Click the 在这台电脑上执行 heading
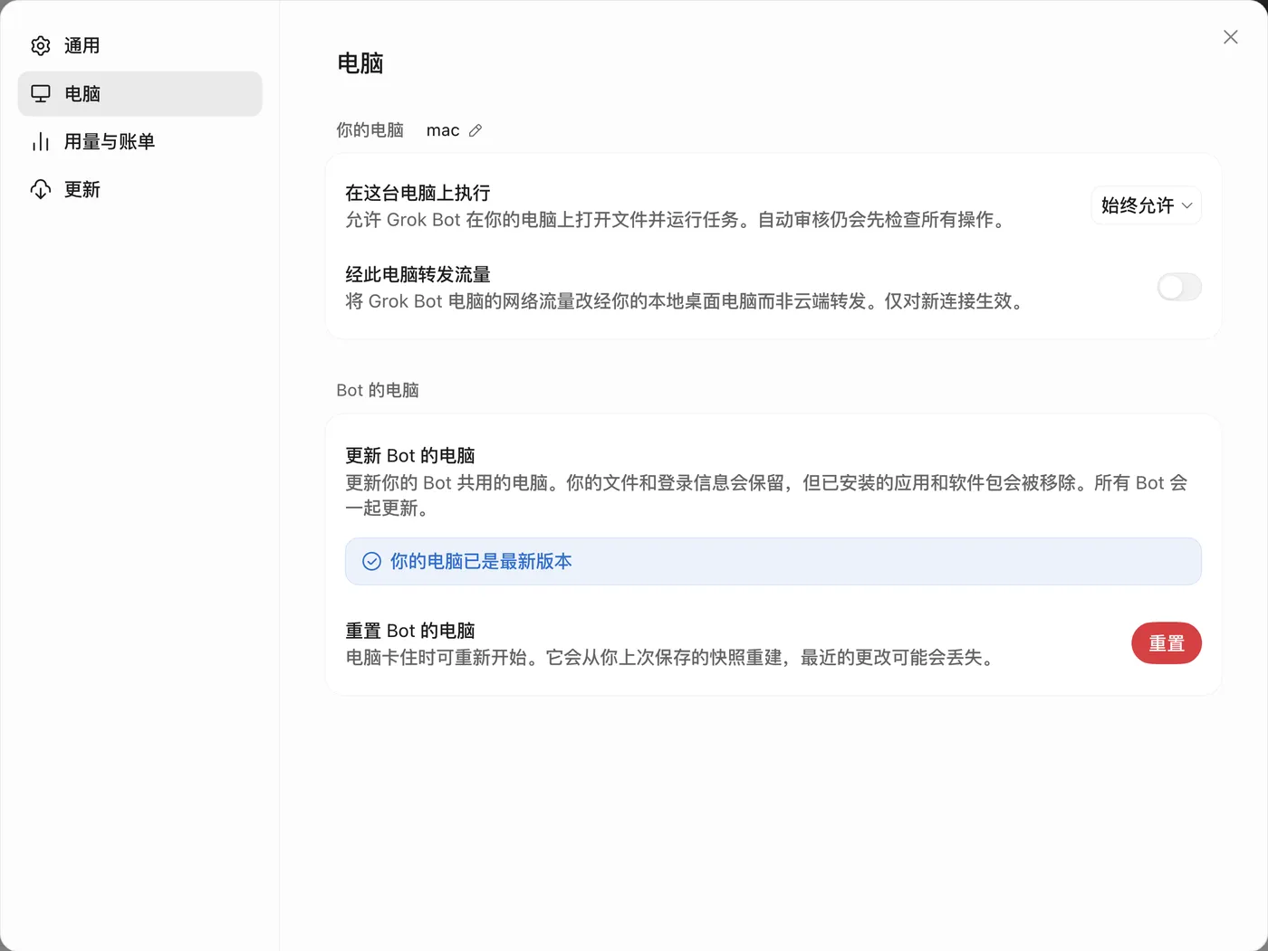Viewport: 1268px width, 951px height. pos(418,193)
